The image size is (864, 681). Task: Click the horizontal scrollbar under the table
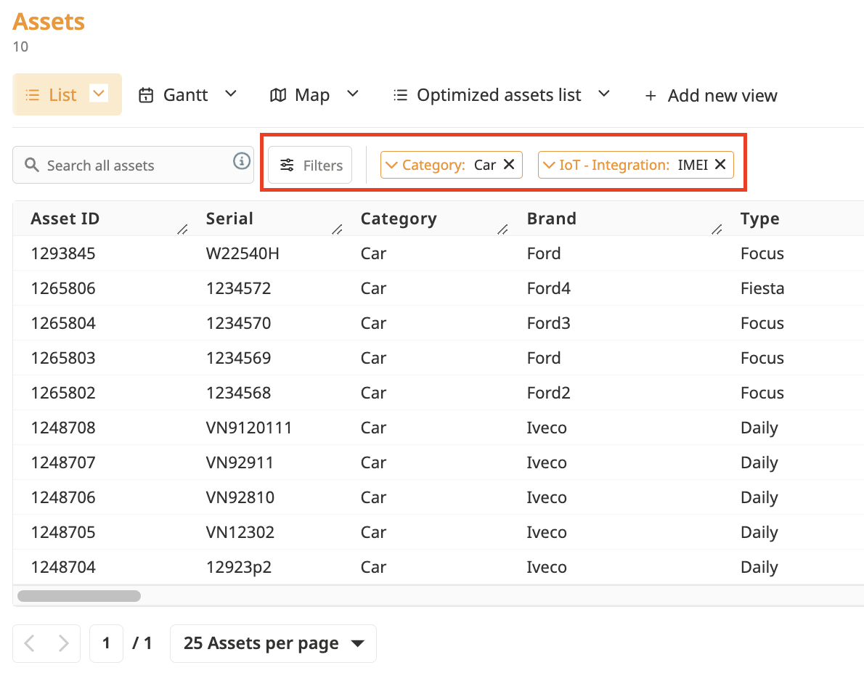click(78, 596)
